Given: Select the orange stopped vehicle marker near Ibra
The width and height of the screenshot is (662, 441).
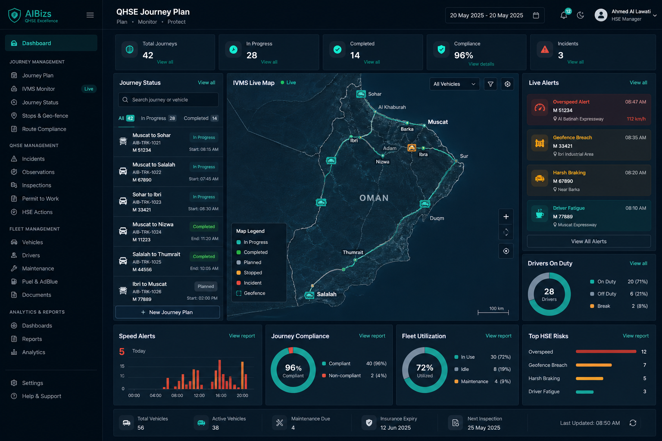Looking at the screenshot, I should pyautogui.click(x=412, y=148).
